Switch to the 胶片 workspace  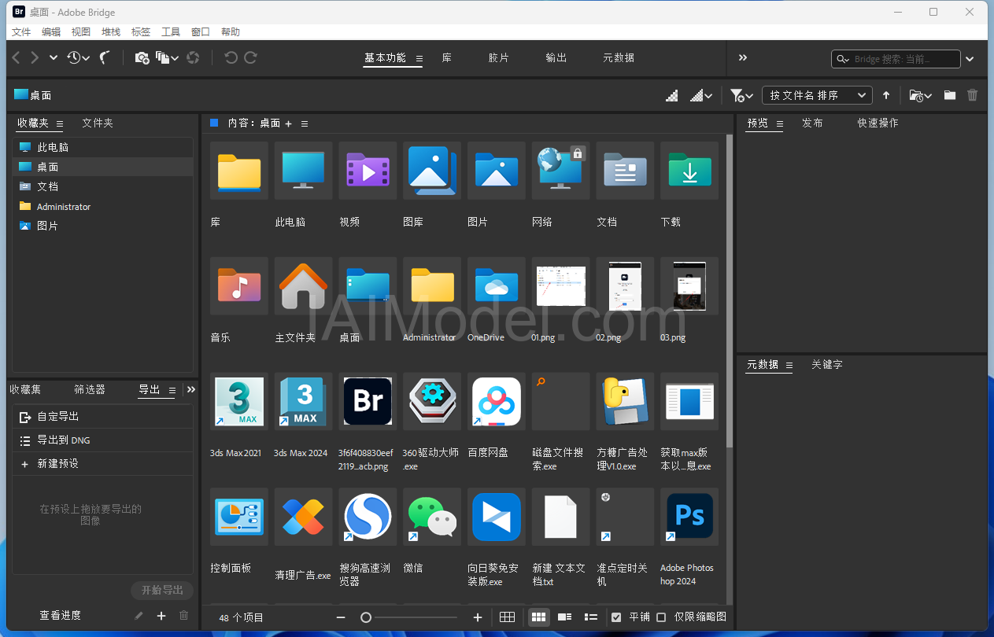coord(499,58)
